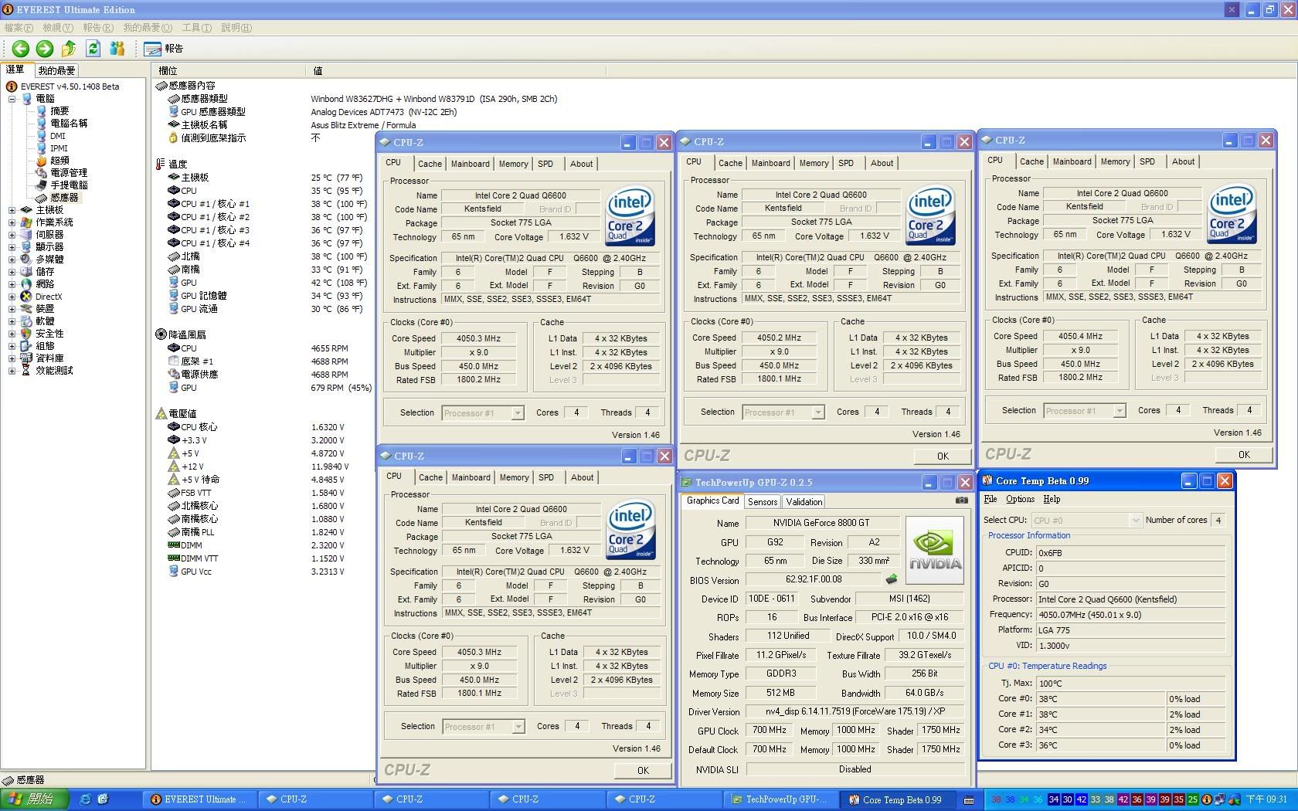
Task: Open Cache tab in top-left CPU-Z window
Action: pos(430,164)
